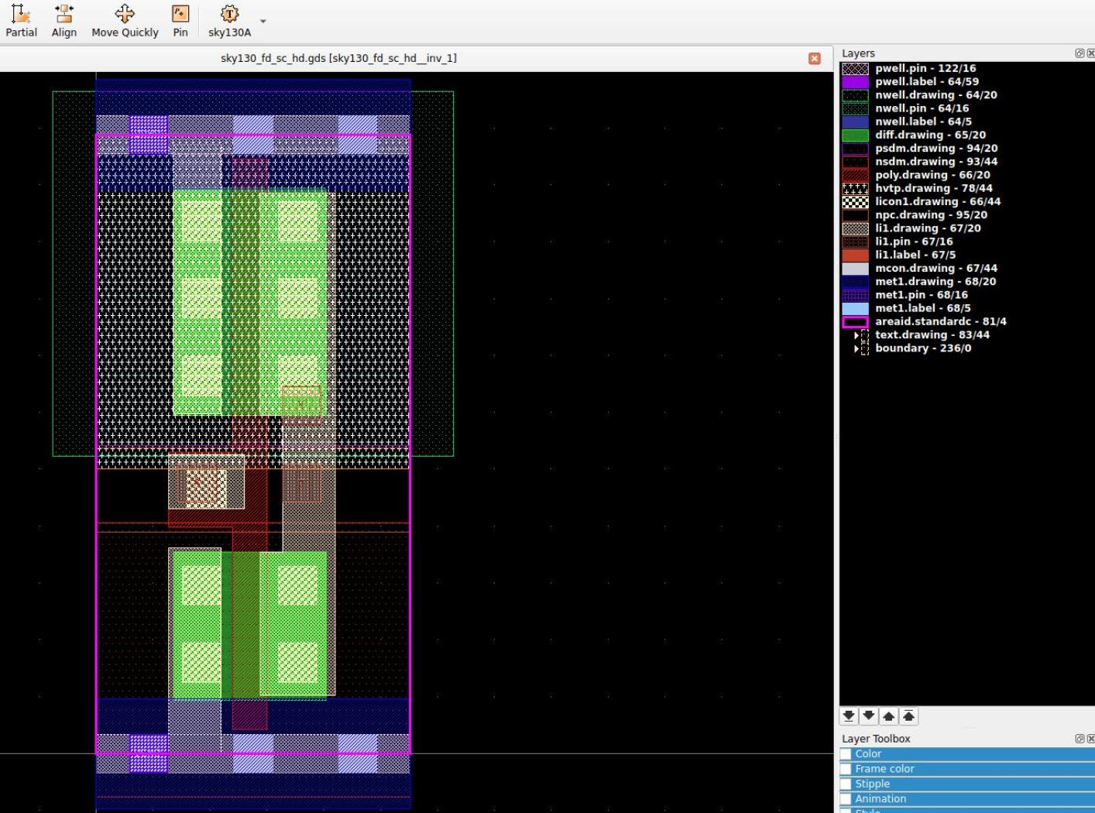The height and width of the screenshot is (813, 1095).
Task: Activate the Align tool
Action: coord(64,21)
